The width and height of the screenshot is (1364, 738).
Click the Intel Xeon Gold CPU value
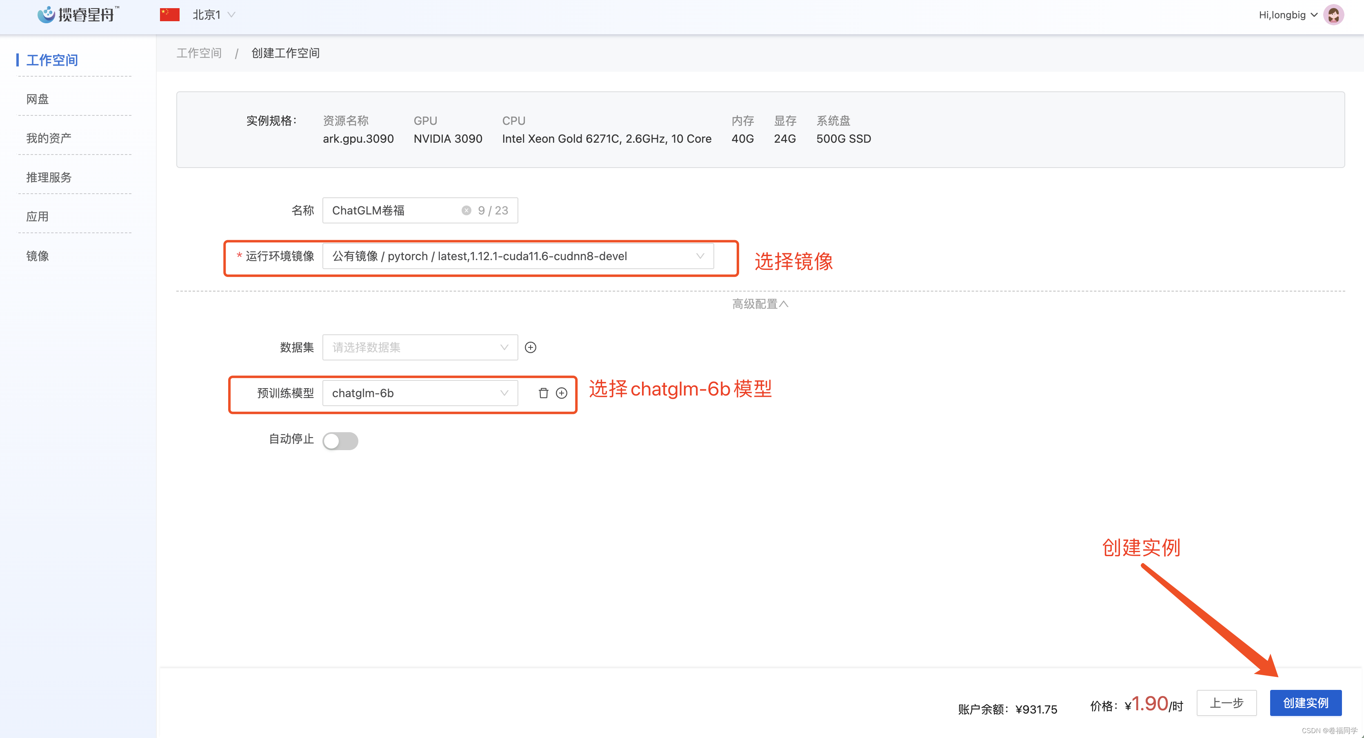click(606, 139)
